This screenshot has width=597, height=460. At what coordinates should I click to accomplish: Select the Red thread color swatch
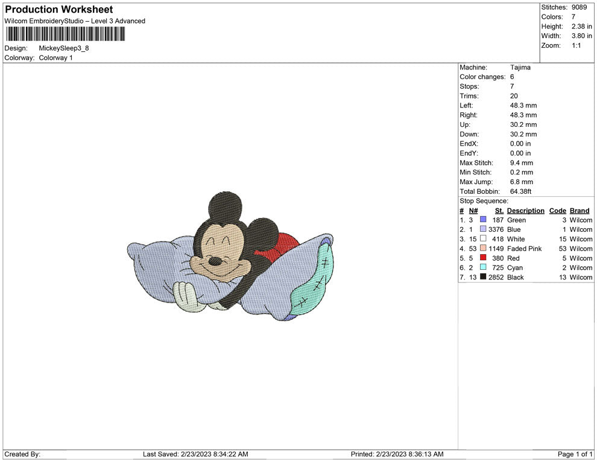482,258
